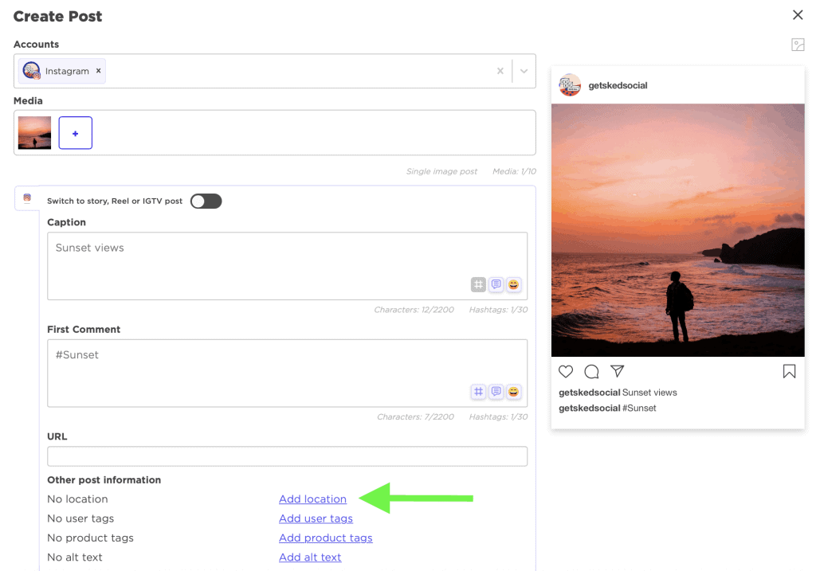
Task: Click the plus button to add more media
Action: [x=75, y=132]
